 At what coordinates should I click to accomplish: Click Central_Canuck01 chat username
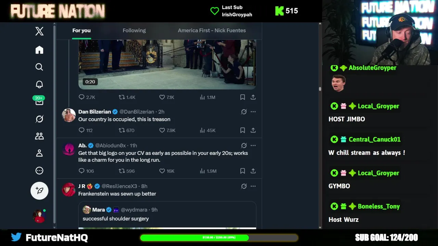click(374, 139)
